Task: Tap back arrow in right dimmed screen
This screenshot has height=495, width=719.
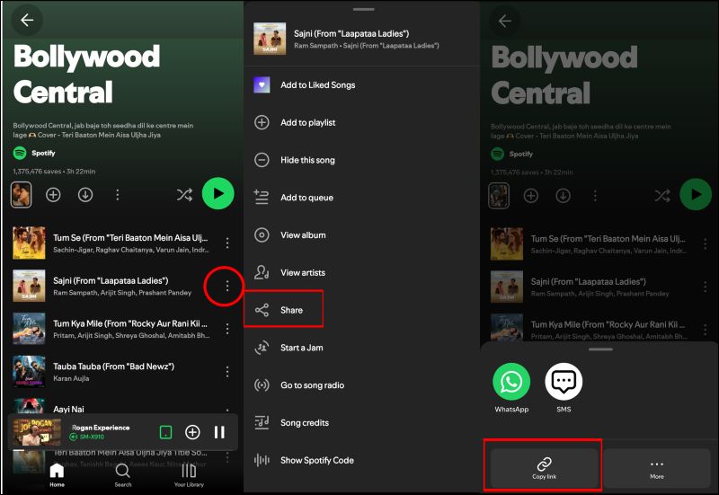Action: [x=505, y=21]
